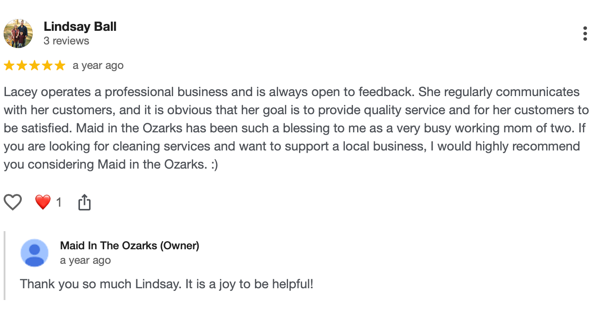Click the share review icon
Screen dimensions: 597x310
pyautogui.click(x=85, y=202)
